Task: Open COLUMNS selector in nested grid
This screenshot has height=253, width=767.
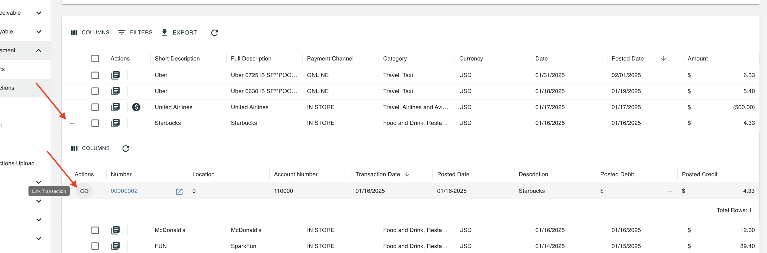Action: coord(90,148)
